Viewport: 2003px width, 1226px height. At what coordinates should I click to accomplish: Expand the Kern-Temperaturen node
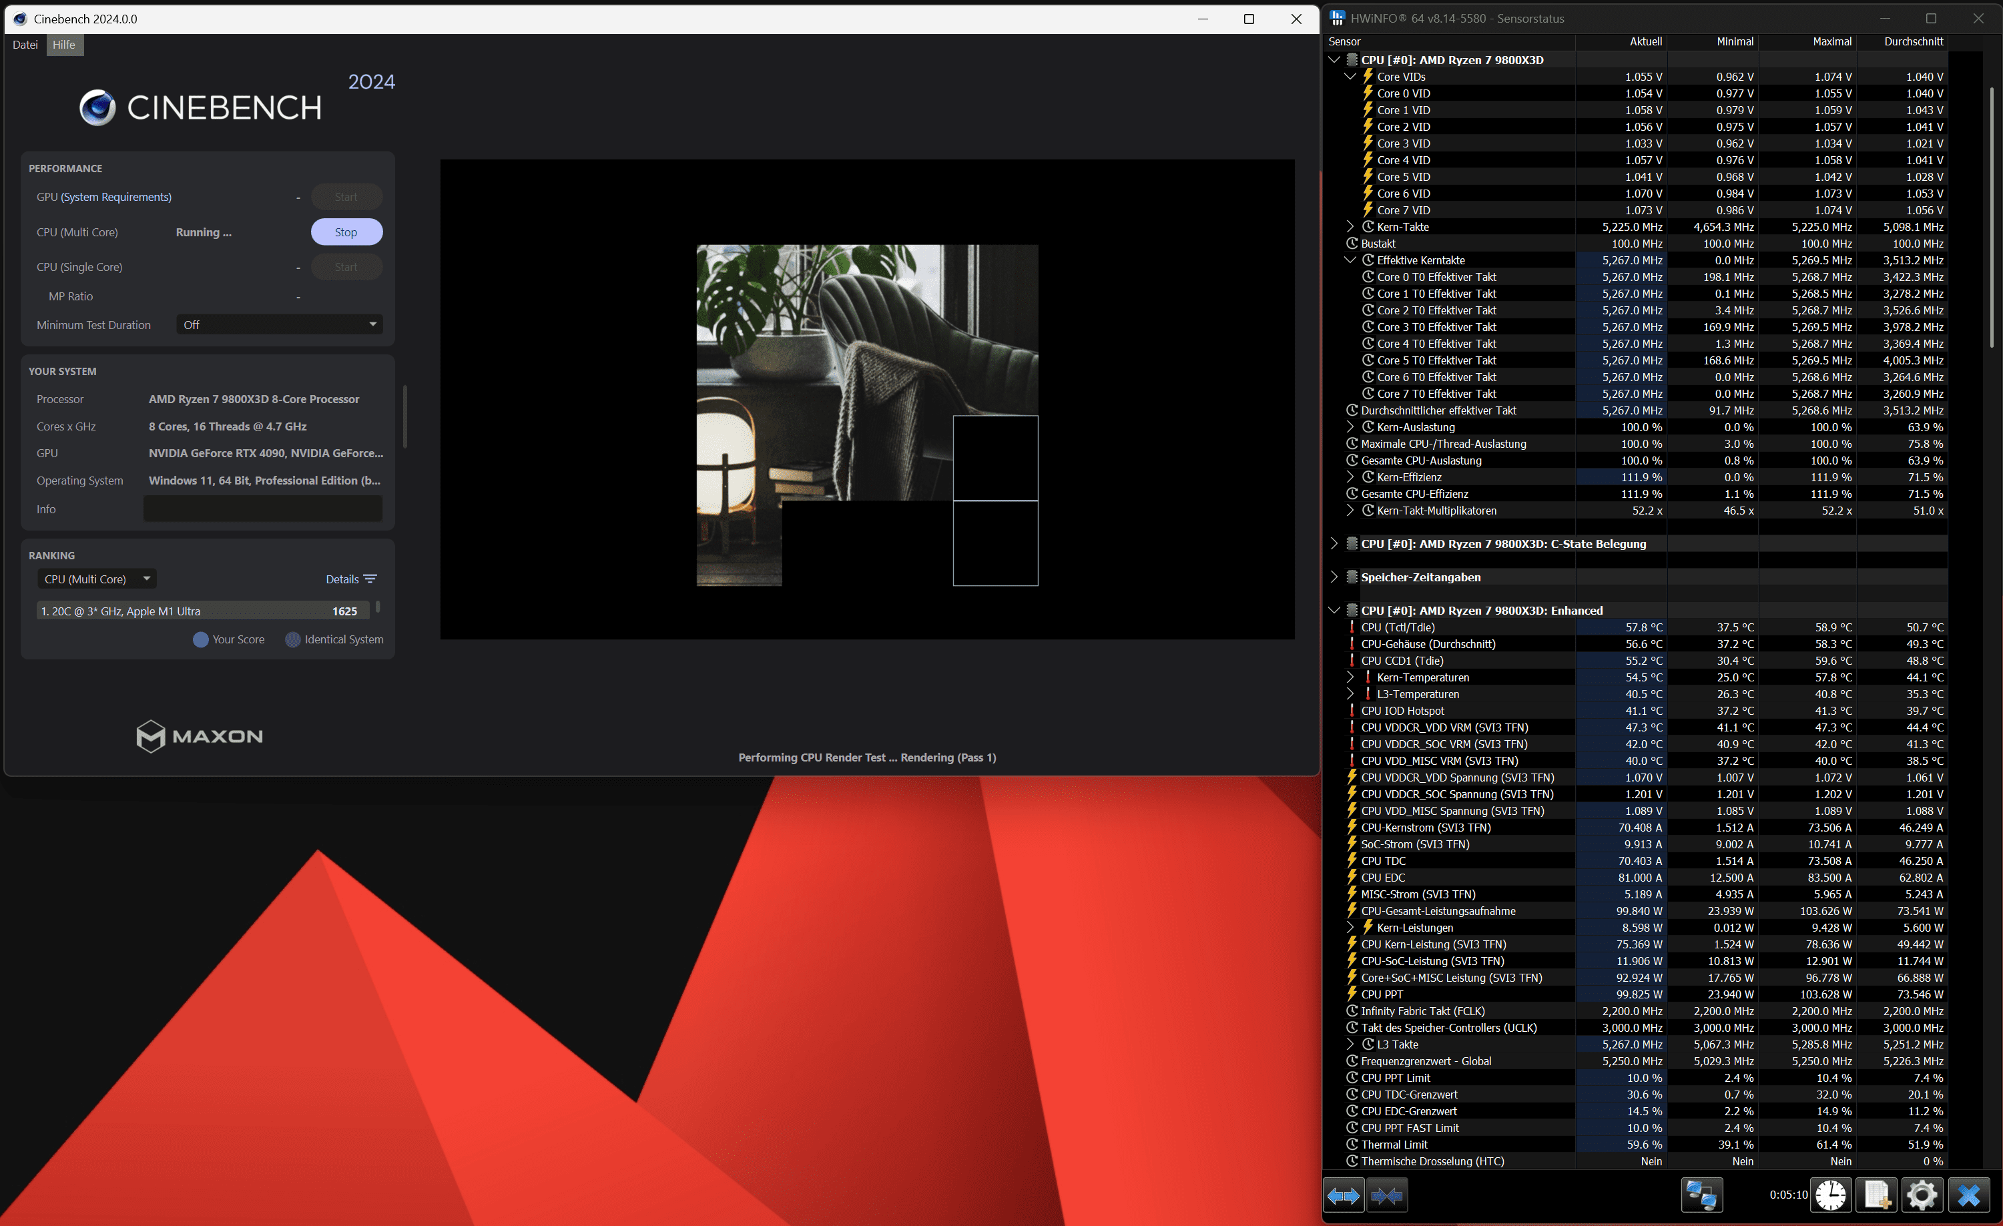(1350, 677)
